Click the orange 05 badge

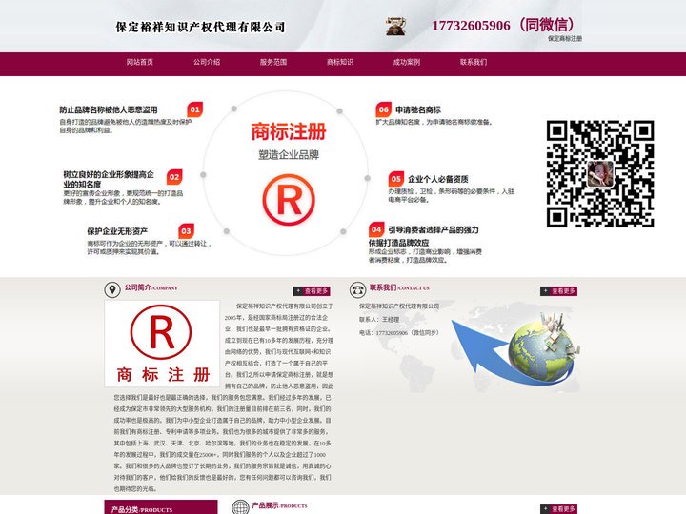pos(396,179)
